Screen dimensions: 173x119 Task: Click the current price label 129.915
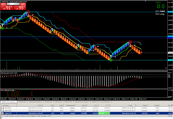[x=170, y=53]
